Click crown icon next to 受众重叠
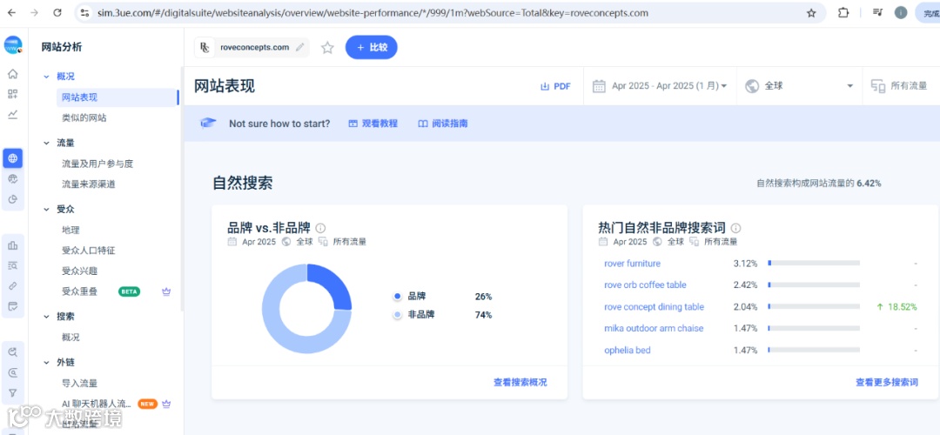 (166, 291)
